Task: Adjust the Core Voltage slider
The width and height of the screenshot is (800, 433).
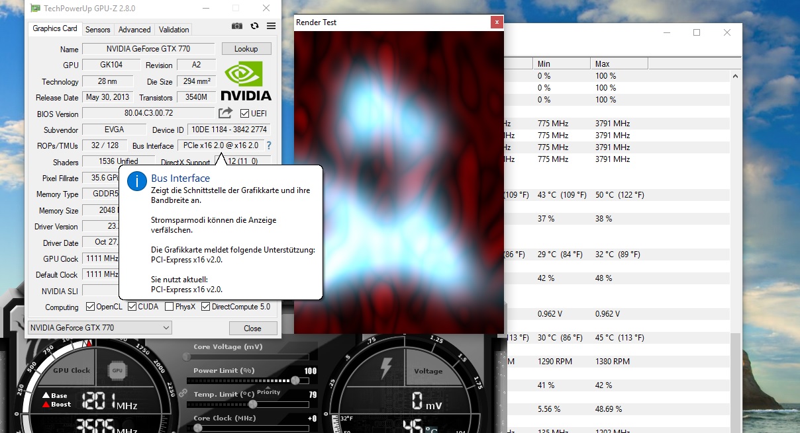Action: pyautogui.click(x=248, y=357)
